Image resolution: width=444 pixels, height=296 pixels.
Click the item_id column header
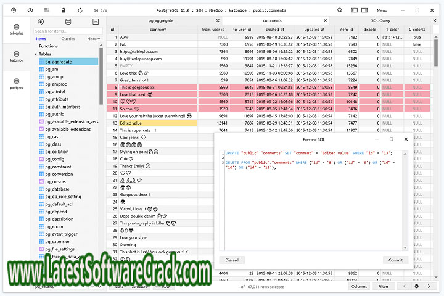[347, 30]
